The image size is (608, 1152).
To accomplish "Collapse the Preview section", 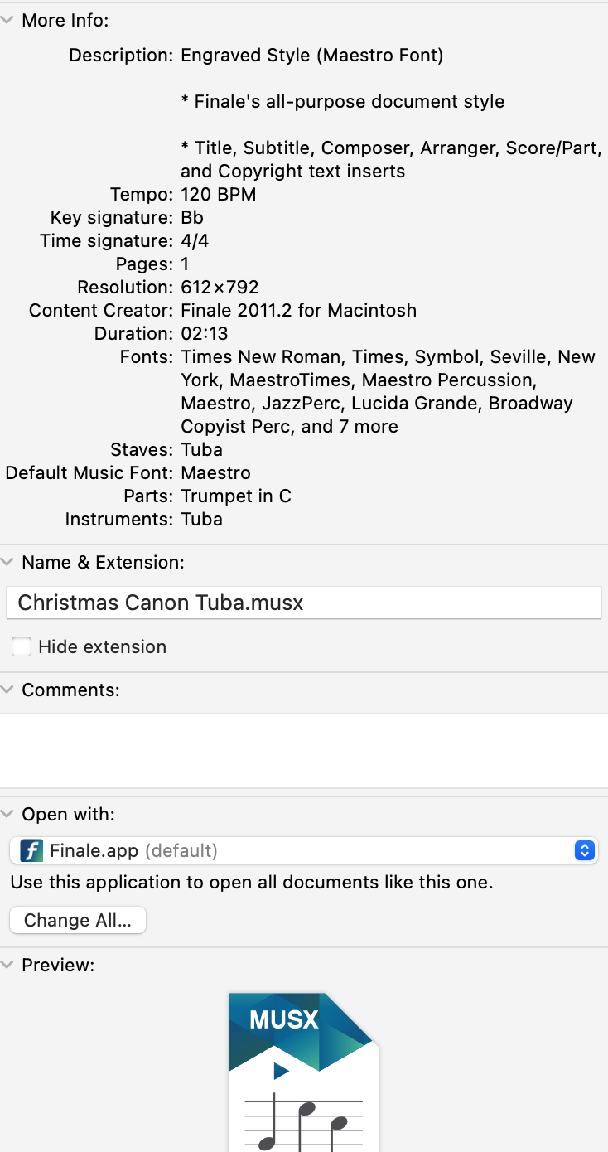I will coord(7,966).
